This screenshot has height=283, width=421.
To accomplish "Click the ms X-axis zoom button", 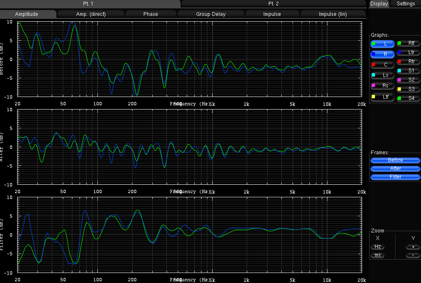I will click(378, 255).
